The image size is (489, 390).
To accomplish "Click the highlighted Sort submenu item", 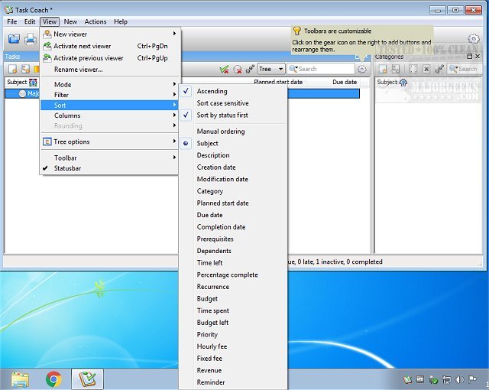I will [108, 105].
